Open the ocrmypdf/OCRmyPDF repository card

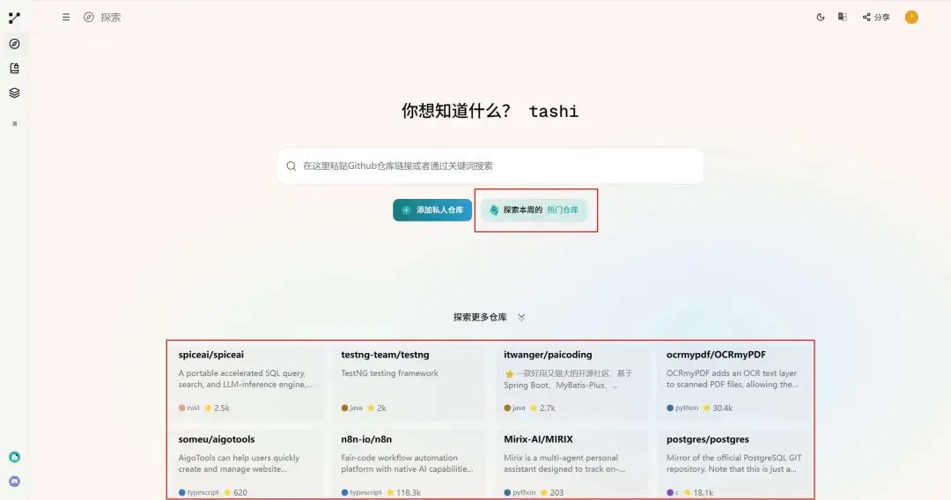click(x=734, y=380)
